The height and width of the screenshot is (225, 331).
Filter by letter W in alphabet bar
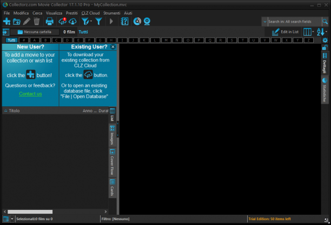tap(276, 40)
